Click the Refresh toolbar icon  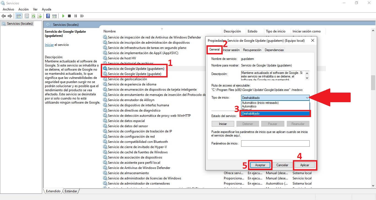[x=33, y=16]
